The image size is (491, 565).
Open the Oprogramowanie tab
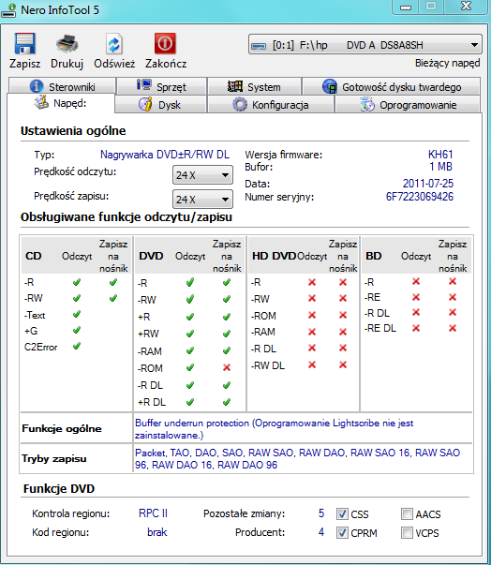click(408, 105)
